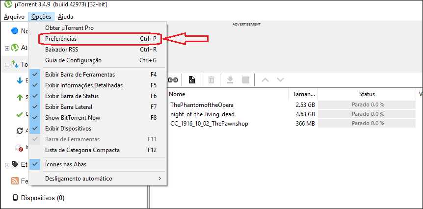Collapse the Torrents tree node in sidebar
The width and height of the screenshot is (423, 209).
tap(7, 64)
